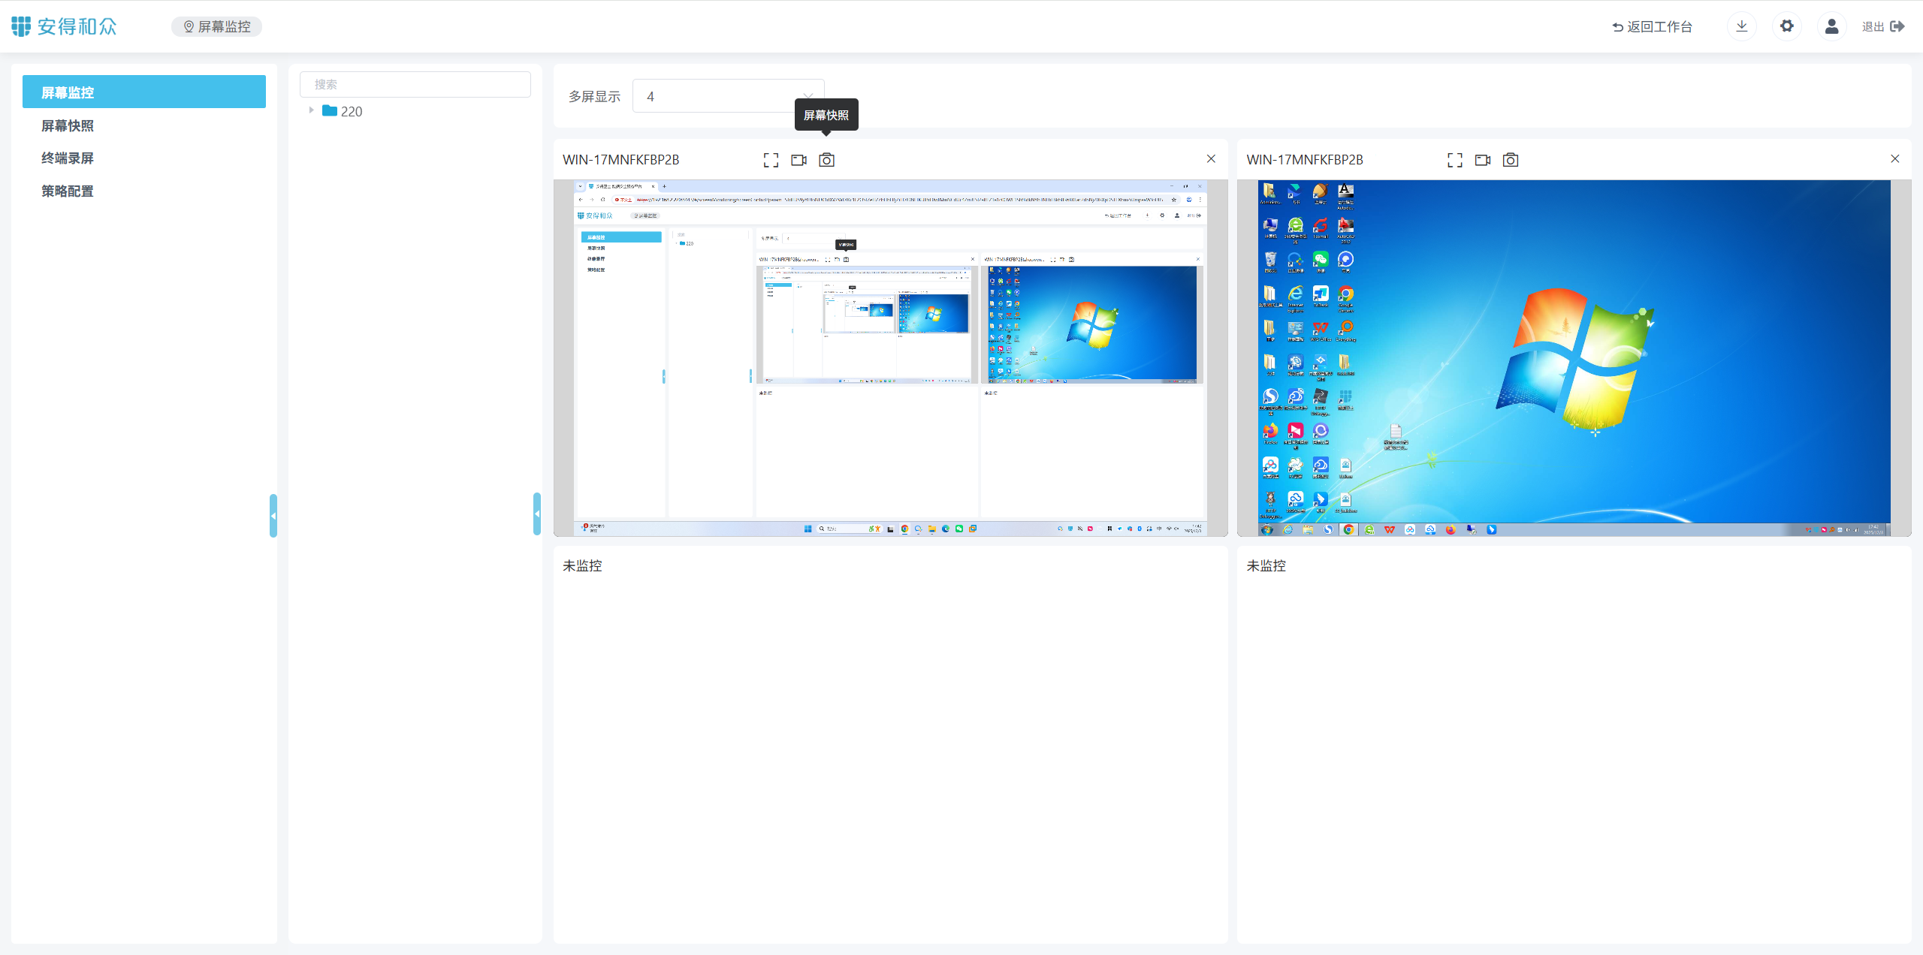The image size is (1923, 955).
Task: Open the 屏幕快照 menu item
Action: [x=68, y=125]
